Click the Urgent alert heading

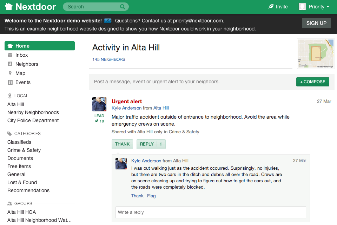tap(127, 101)
